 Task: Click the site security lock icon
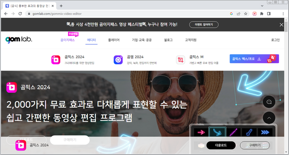pyautogui.click(x=29, y=14)
